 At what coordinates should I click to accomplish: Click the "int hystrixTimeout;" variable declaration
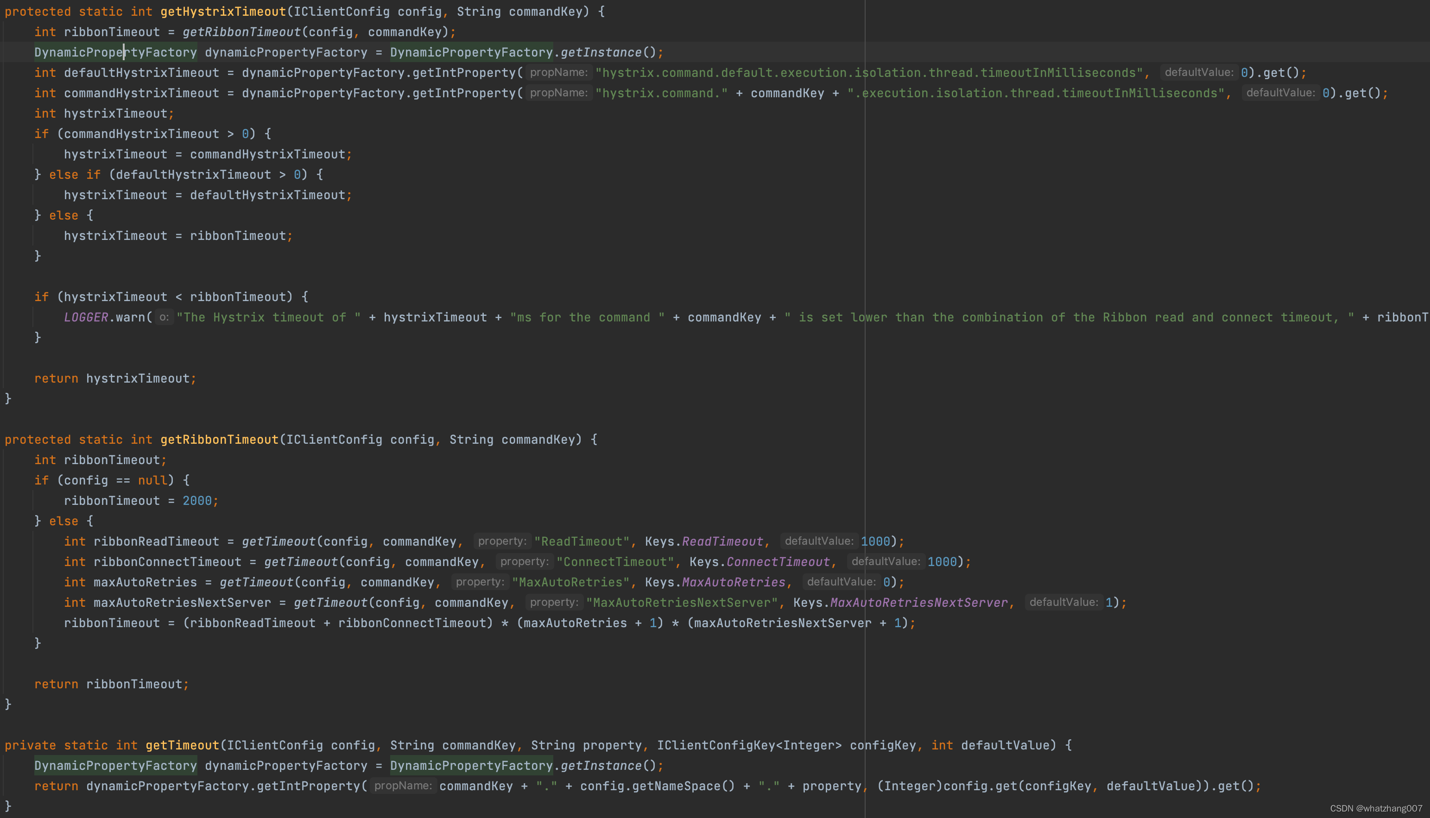point(104,113)
